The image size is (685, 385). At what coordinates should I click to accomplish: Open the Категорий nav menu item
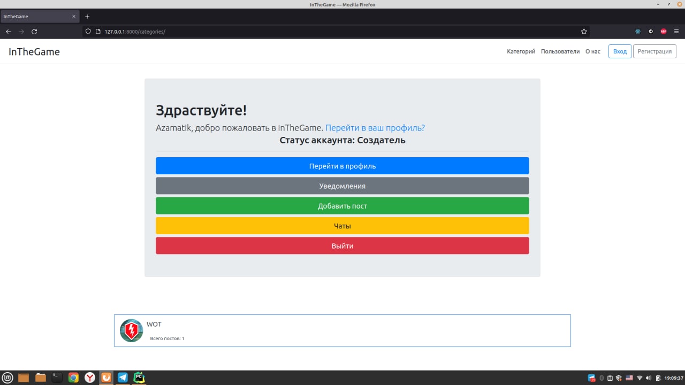521,51
